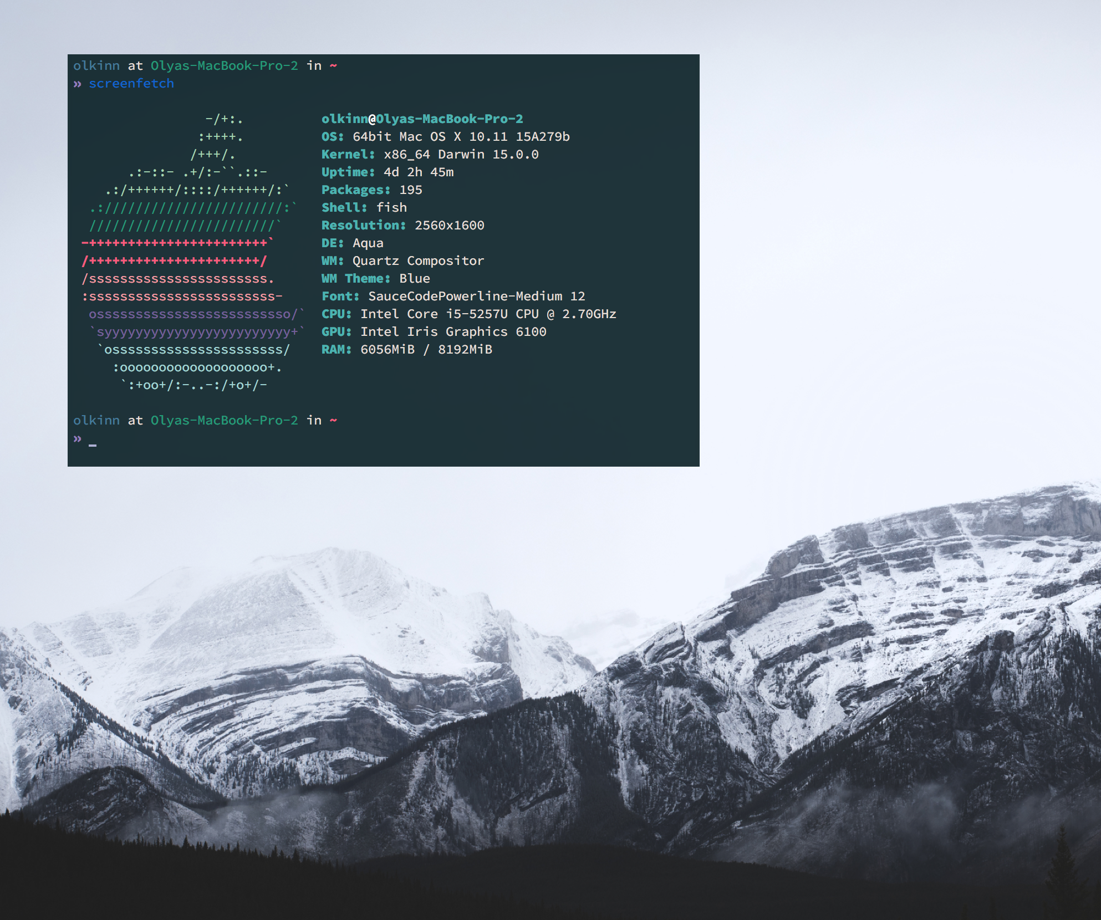Click the RAM 6056MiB / 8192MiB value

[x=426, y=350]
